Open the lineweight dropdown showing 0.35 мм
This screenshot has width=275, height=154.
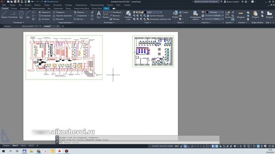pos(214,16)
